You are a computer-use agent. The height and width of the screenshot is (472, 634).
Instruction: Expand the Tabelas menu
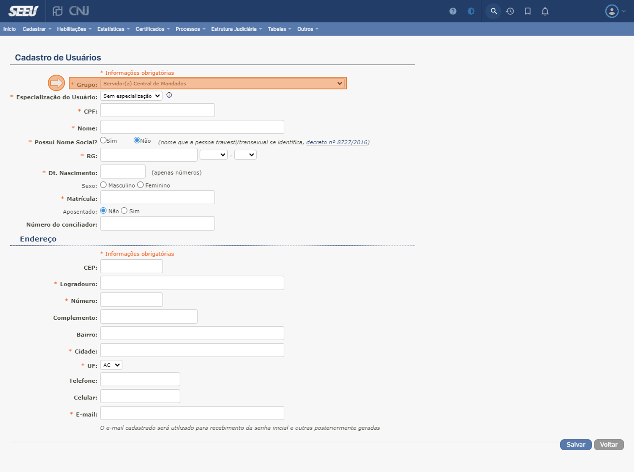(x=280, y=29)
